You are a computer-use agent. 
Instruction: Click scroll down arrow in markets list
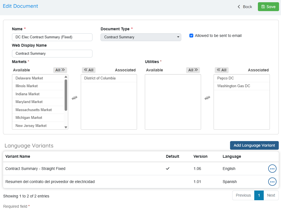[66, 127]
